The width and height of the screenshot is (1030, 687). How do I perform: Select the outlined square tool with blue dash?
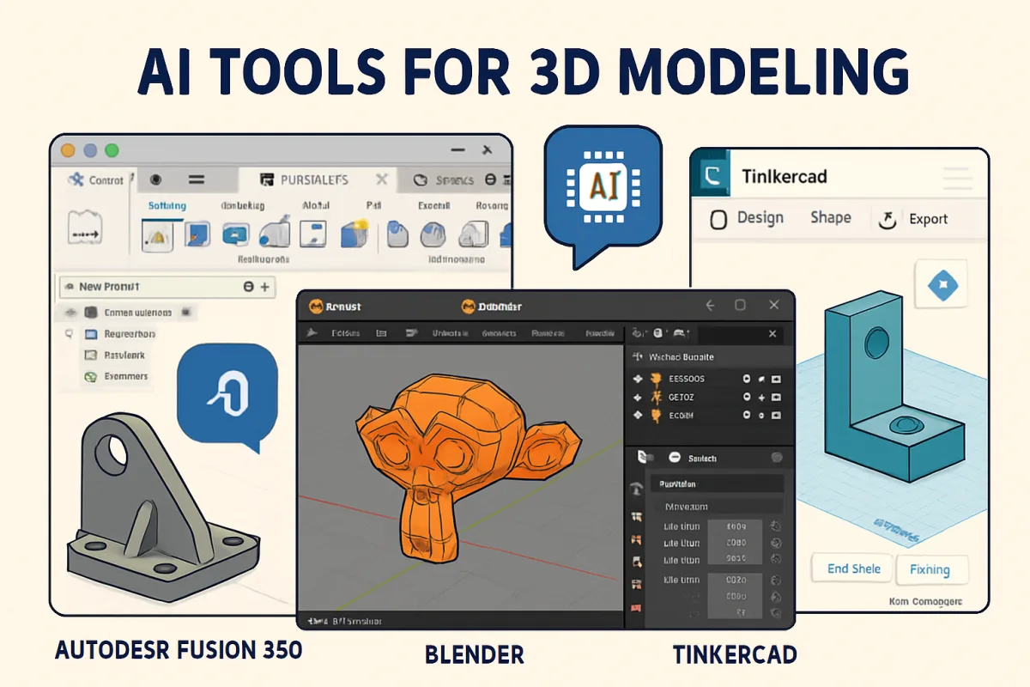pyautogui.click(x=313, y=234)
